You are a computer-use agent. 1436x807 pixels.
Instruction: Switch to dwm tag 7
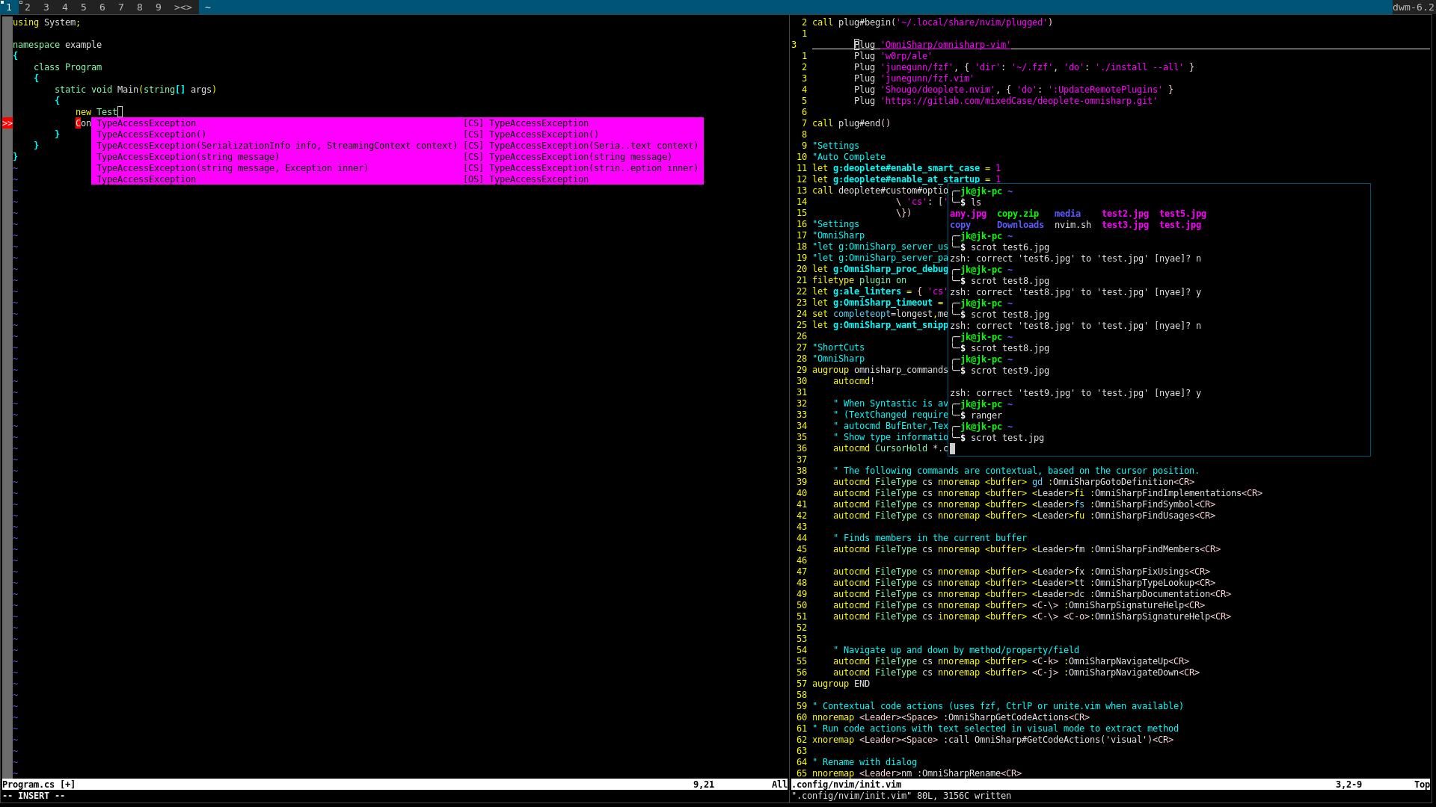click(121, 7)
